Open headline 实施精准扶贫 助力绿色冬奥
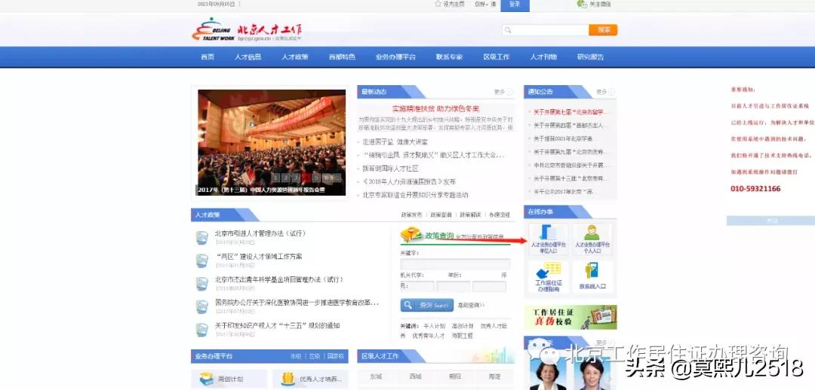 coord(435,109)
